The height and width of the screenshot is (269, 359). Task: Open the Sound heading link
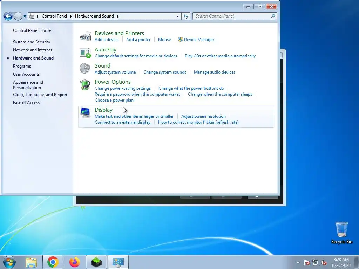(102, 65)
